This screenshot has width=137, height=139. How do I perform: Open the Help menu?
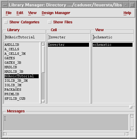pos(127,13)
